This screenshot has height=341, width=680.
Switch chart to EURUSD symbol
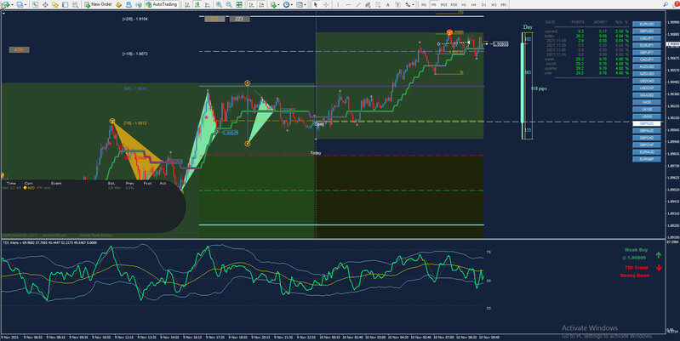[647, 24]
